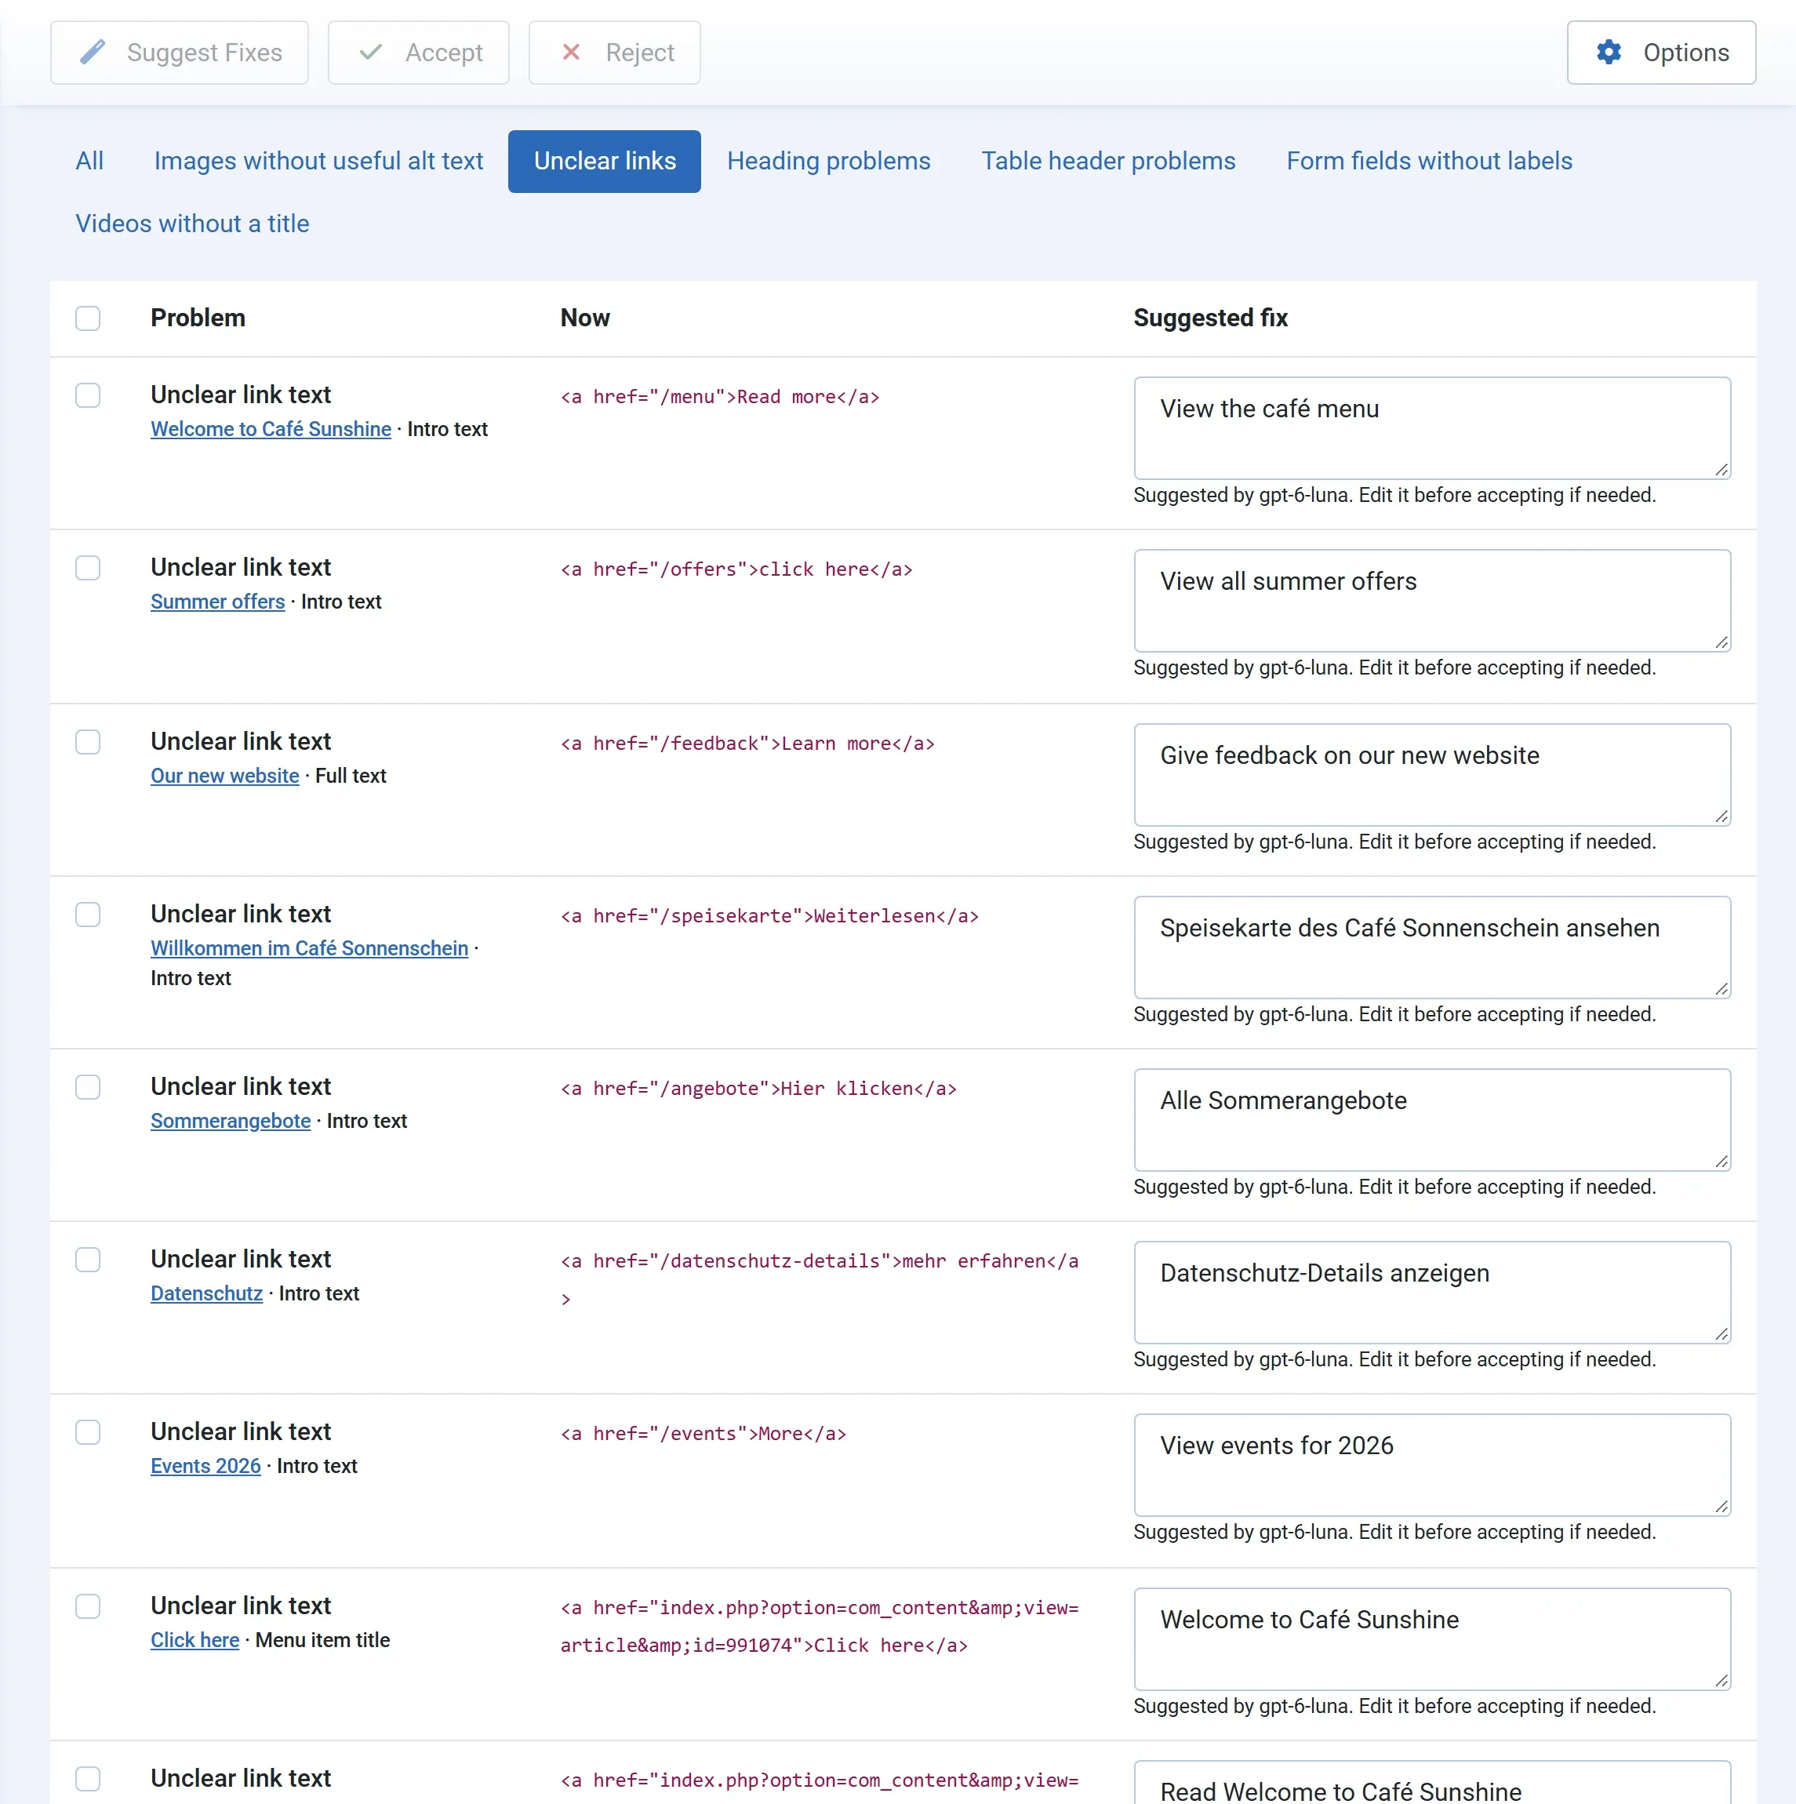Screen dimensions: 1796x1804
Task: Click the gear icon on Options
Action: 1609,53
